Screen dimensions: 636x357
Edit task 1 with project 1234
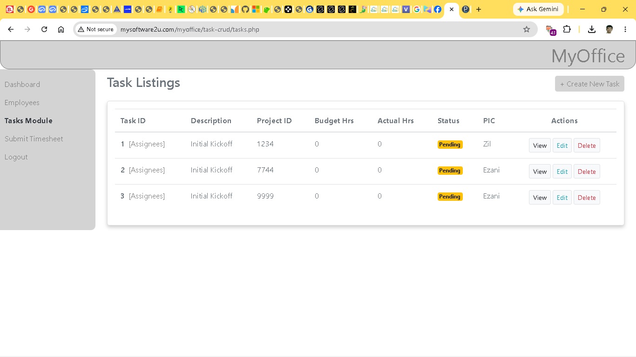(x=562, y=145)
